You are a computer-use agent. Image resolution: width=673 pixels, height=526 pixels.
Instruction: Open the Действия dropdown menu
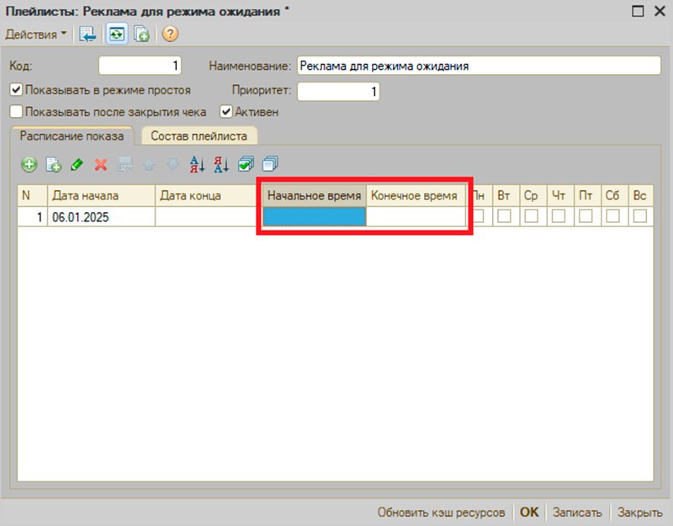[x=35, y=34]
